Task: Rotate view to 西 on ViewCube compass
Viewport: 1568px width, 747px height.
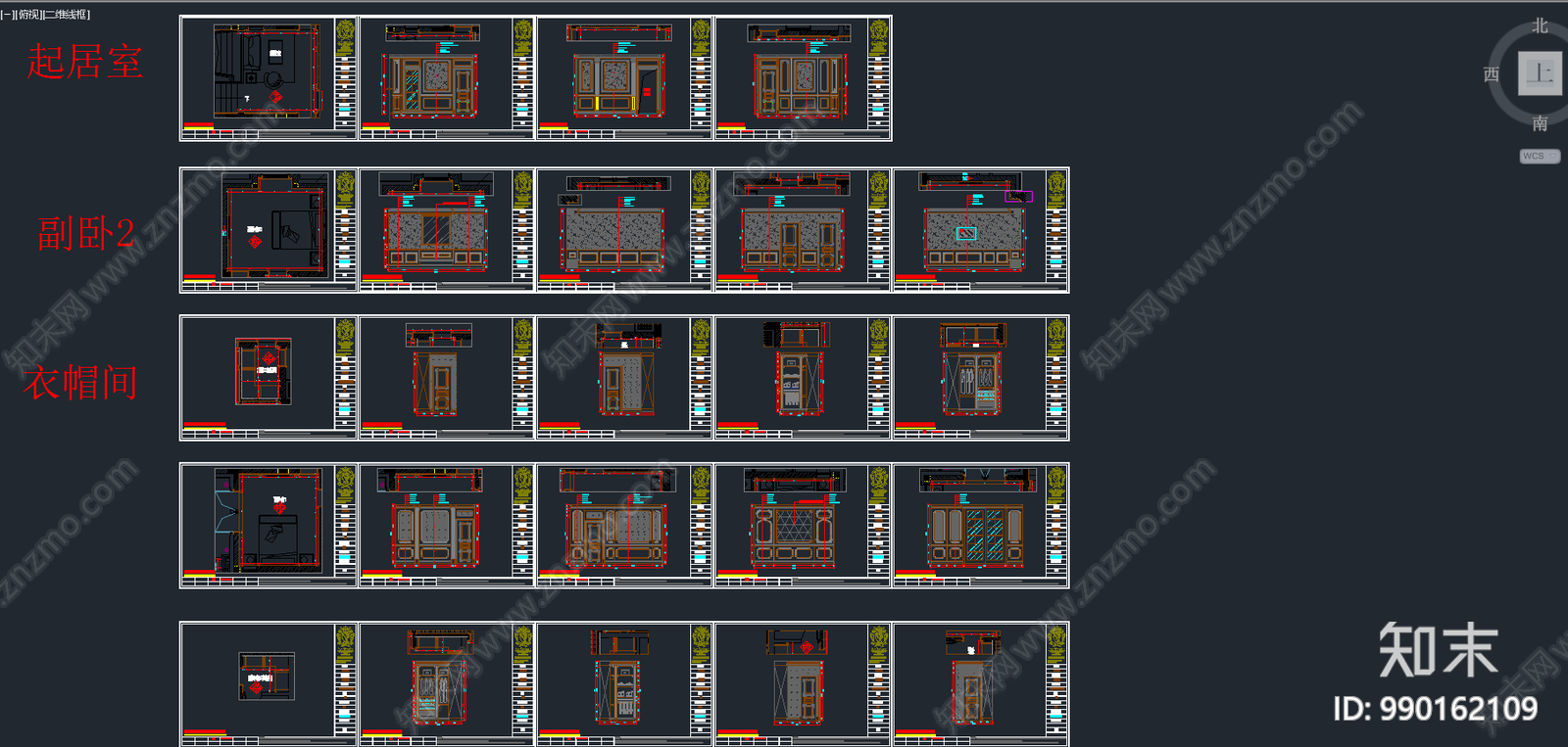Action: click(x=1492, y=74)
